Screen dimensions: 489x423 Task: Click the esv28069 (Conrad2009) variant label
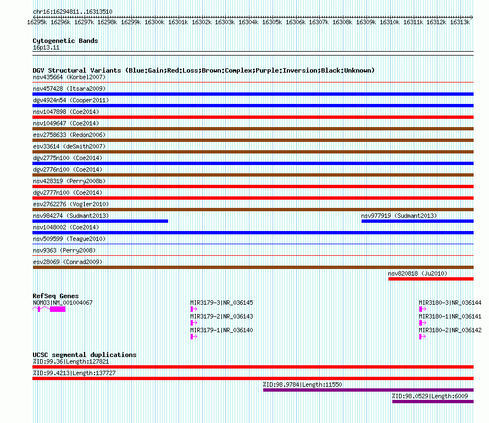coord(68,262)
